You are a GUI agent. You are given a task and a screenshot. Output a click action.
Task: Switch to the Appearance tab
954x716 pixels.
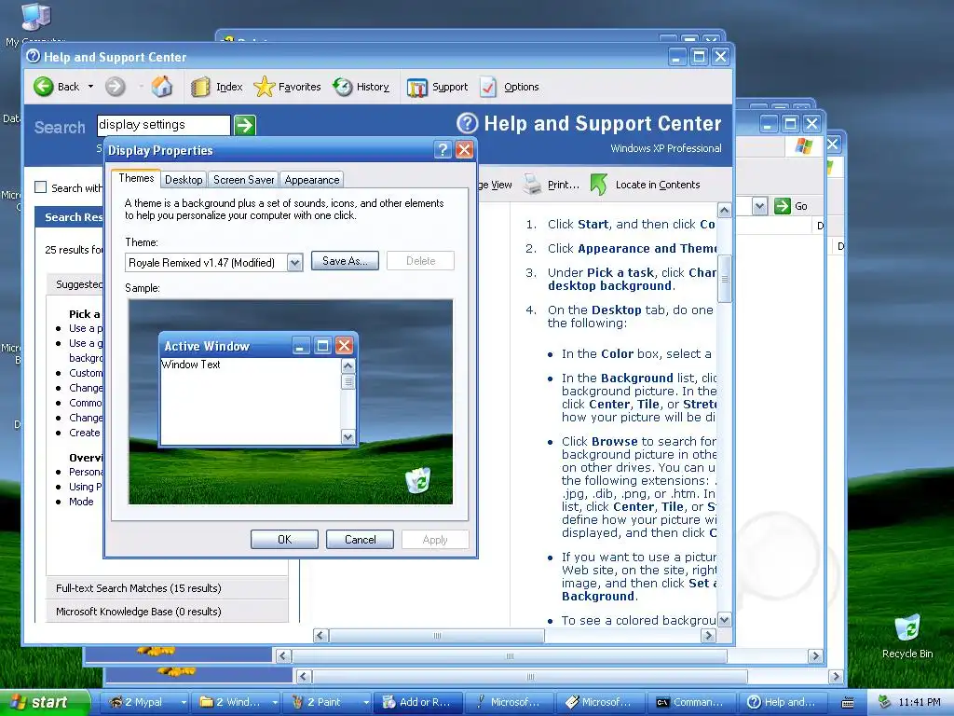pos(311,180)
